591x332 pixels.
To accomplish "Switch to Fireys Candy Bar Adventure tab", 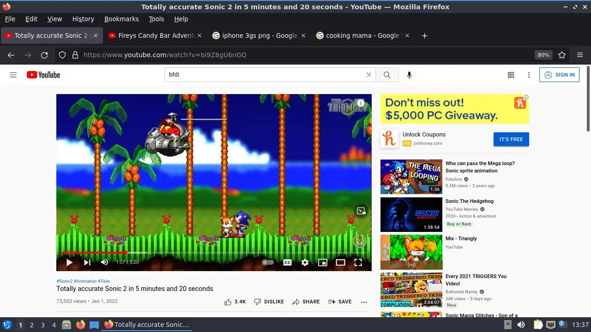I will pos(156,36).
